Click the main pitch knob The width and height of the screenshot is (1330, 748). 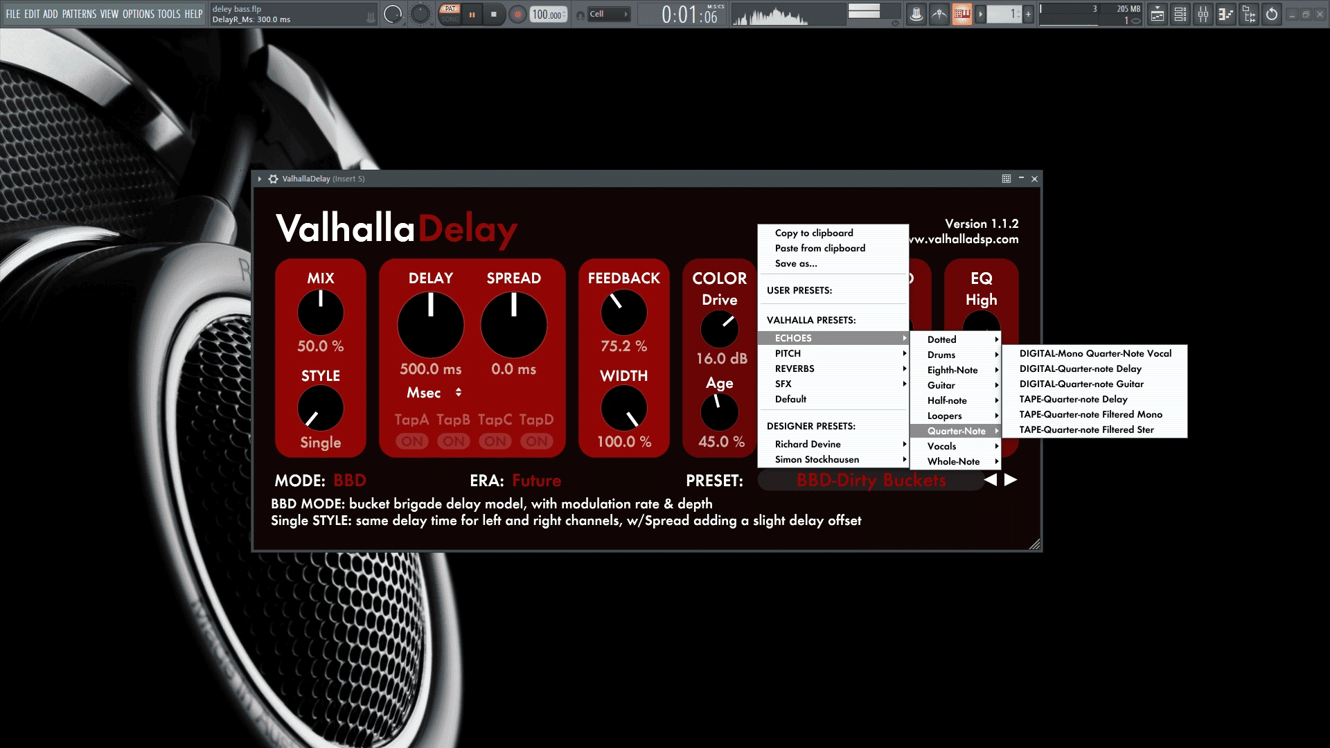420,14
